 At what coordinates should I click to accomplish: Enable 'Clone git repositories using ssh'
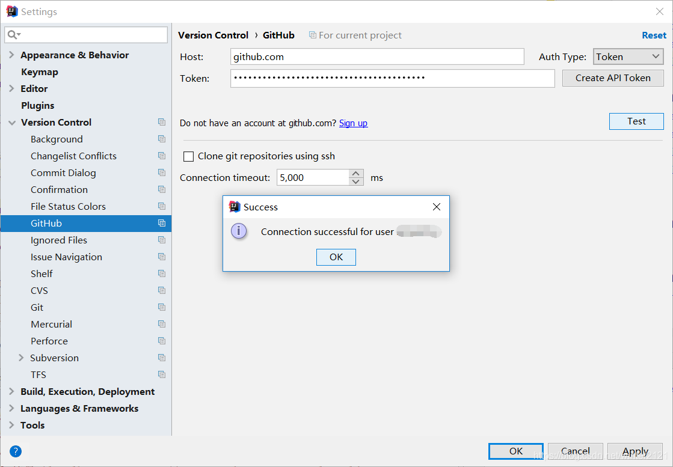coord(188,156)
